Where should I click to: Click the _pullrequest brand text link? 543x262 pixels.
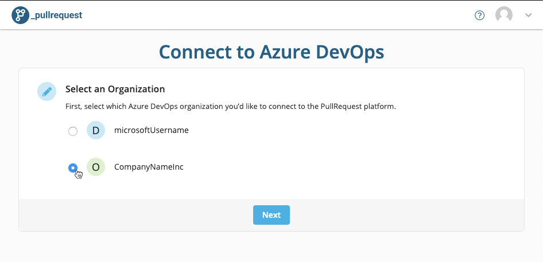[56, 15]
